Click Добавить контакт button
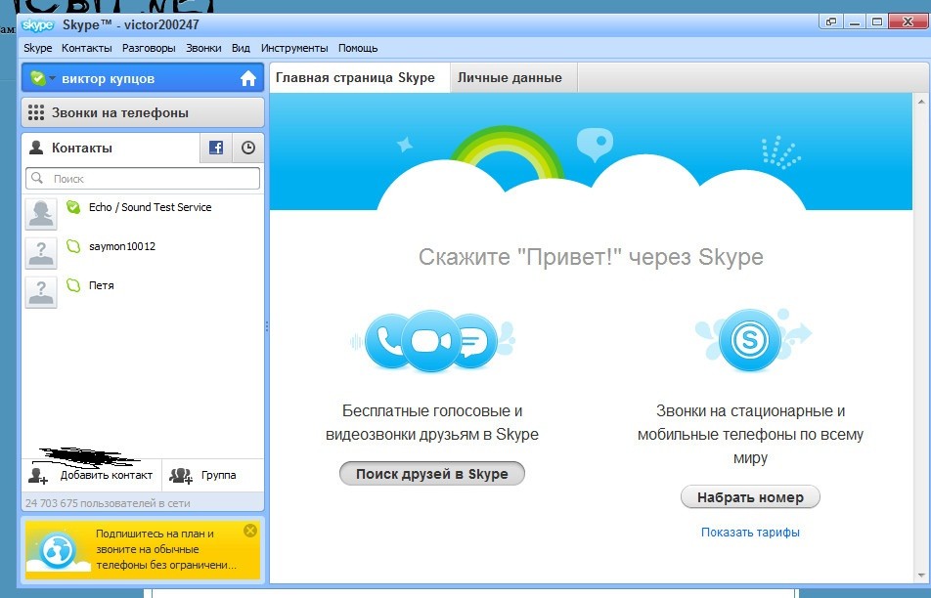 tap(92, 475)
